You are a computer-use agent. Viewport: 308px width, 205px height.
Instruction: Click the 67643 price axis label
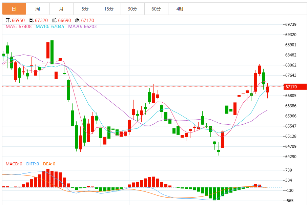point(291,76)
